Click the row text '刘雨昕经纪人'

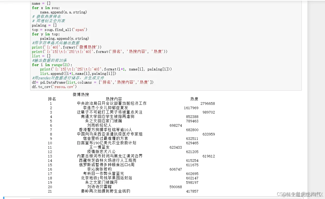(99, 125)
